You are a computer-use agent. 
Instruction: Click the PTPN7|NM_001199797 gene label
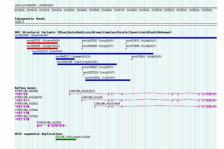pyautogui.click(x=29, y=97)
